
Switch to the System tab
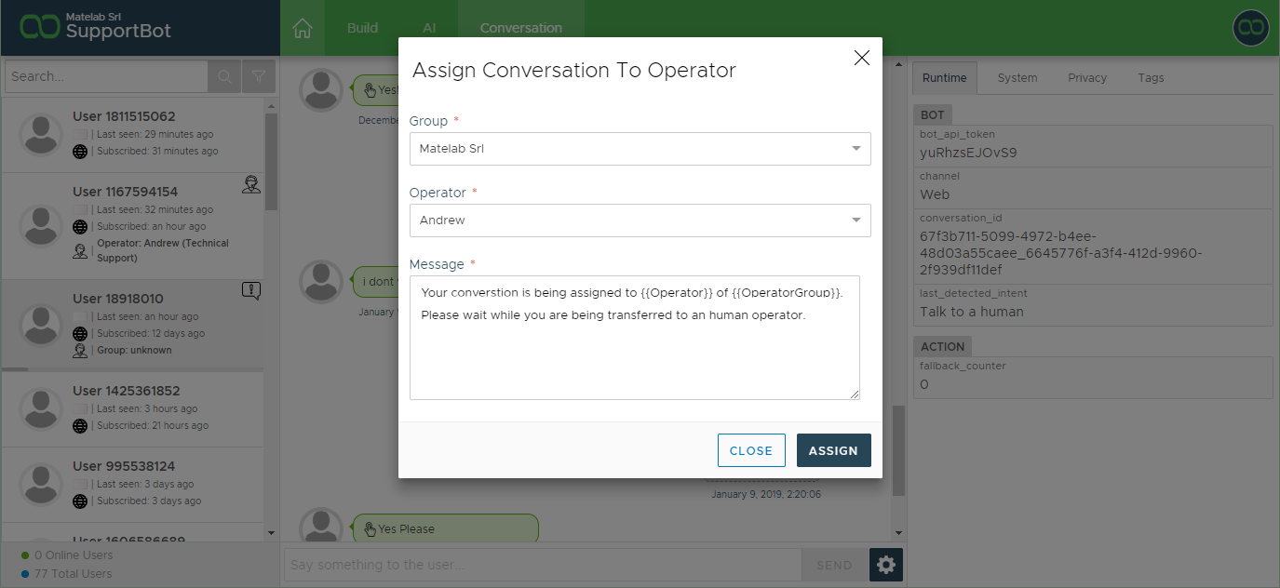point(1017,78)
